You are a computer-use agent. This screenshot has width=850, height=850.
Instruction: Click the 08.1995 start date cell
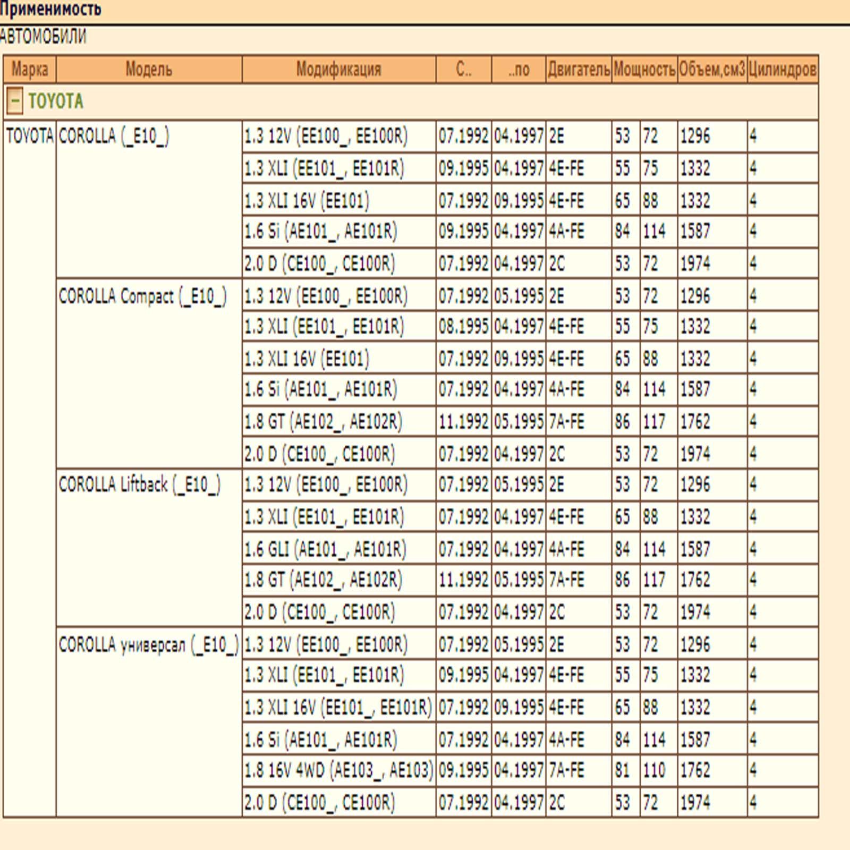click(464, 326)
